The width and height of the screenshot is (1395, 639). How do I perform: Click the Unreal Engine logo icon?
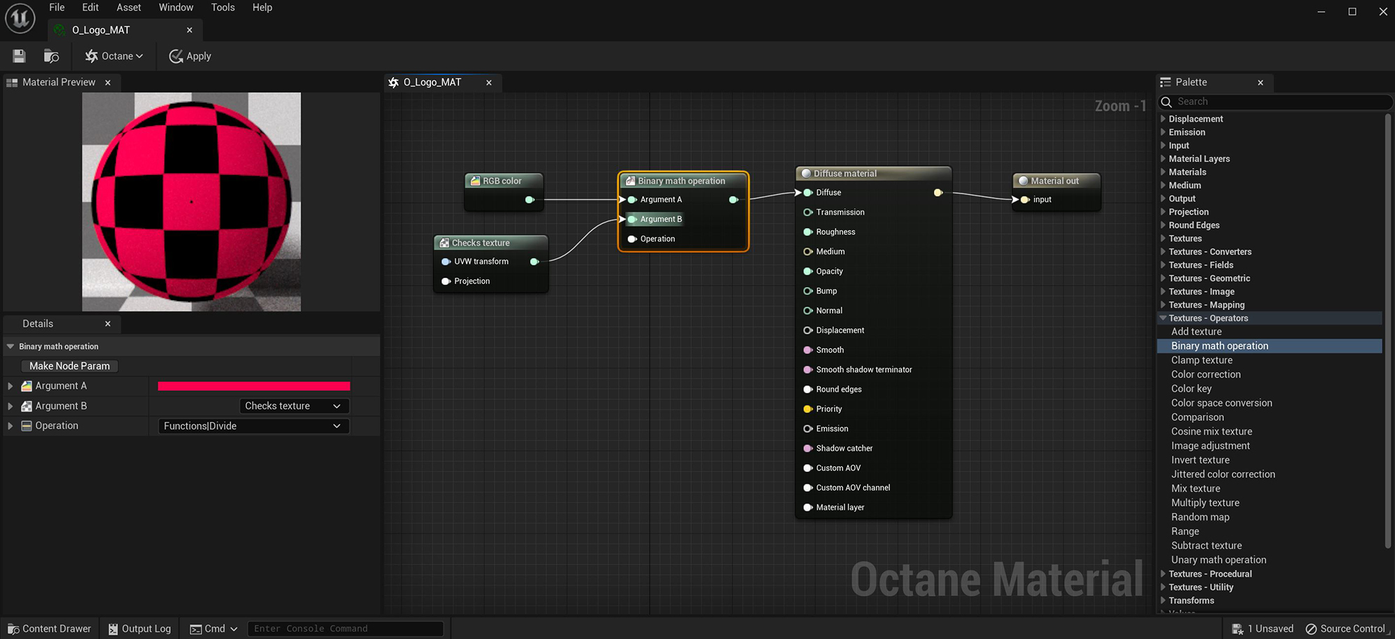20,18
